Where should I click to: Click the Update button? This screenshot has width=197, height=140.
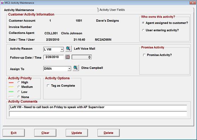pyautogui.click(x=77, y=133)
